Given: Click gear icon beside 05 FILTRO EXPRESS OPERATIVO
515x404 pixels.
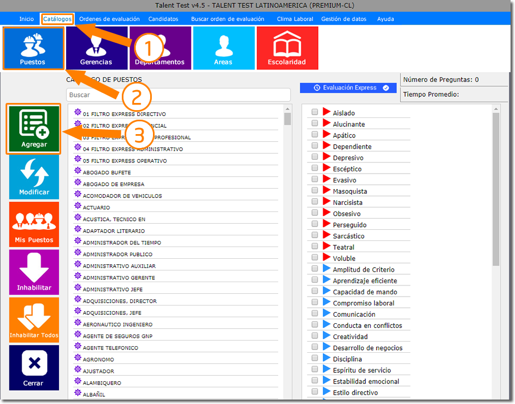Looking at the screenshot, I should tap(77, 159).
